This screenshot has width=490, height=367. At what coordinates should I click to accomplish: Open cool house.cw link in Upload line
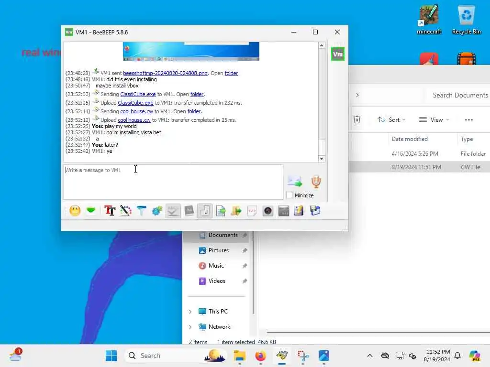coord(134,120)
